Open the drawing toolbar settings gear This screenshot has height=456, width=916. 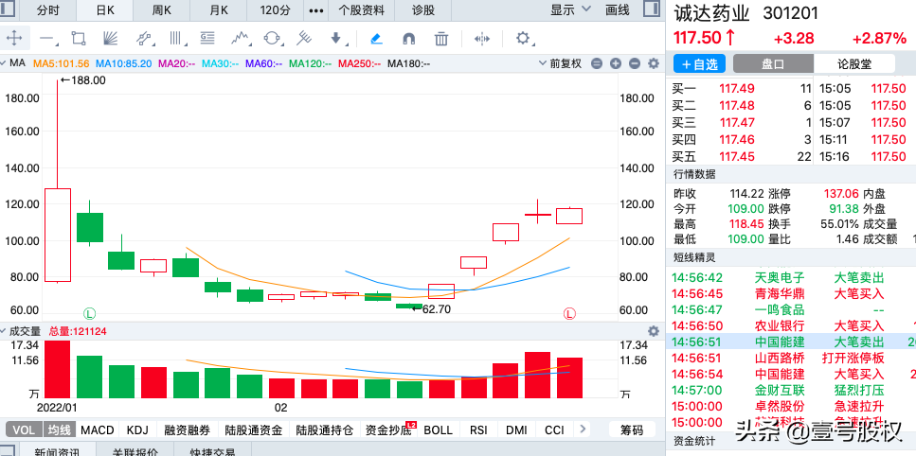point(522,39)
